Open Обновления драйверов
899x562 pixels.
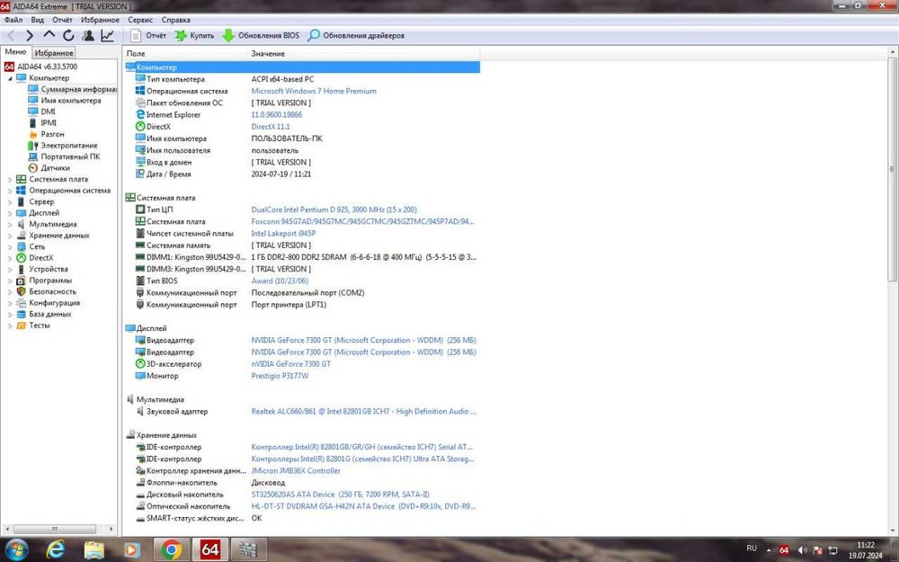tap(356, 36)
